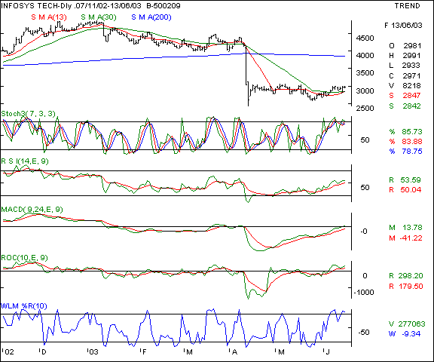Select MACD value 13.78
Image resolution: width=434 pixels, height=362 pixels.
click(412, 228)
